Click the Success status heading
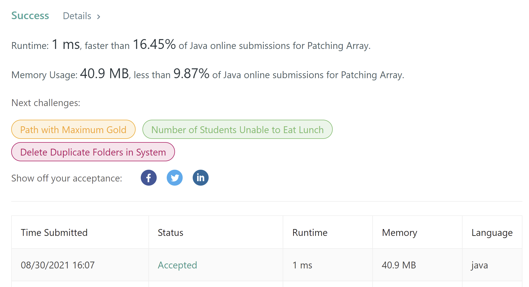 click(30, 16)
